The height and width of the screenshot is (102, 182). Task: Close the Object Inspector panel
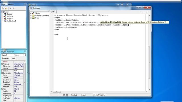pos(25,52)
